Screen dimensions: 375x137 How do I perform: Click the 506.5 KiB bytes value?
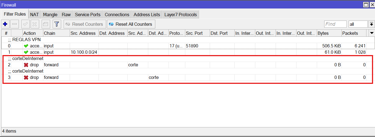click(331, 46)
